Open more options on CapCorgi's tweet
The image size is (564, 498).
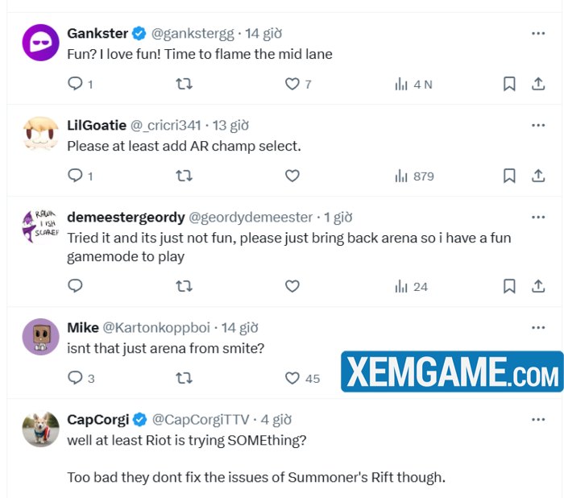pos(538,420)
